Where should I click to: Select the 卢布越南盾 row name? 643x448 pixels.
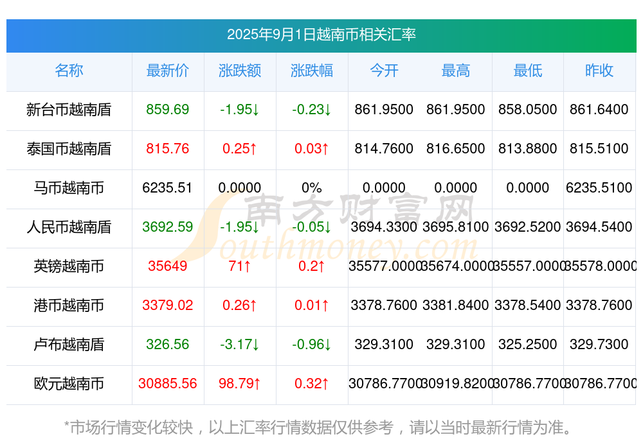click(x=69, y=345)
